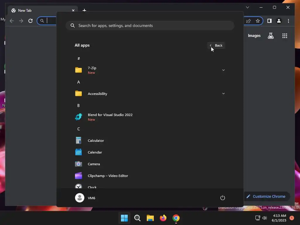The width and height of the screenshot is (300, 225).
Task: Open Google Search Labs flask icon
Action: pos(270,36)
